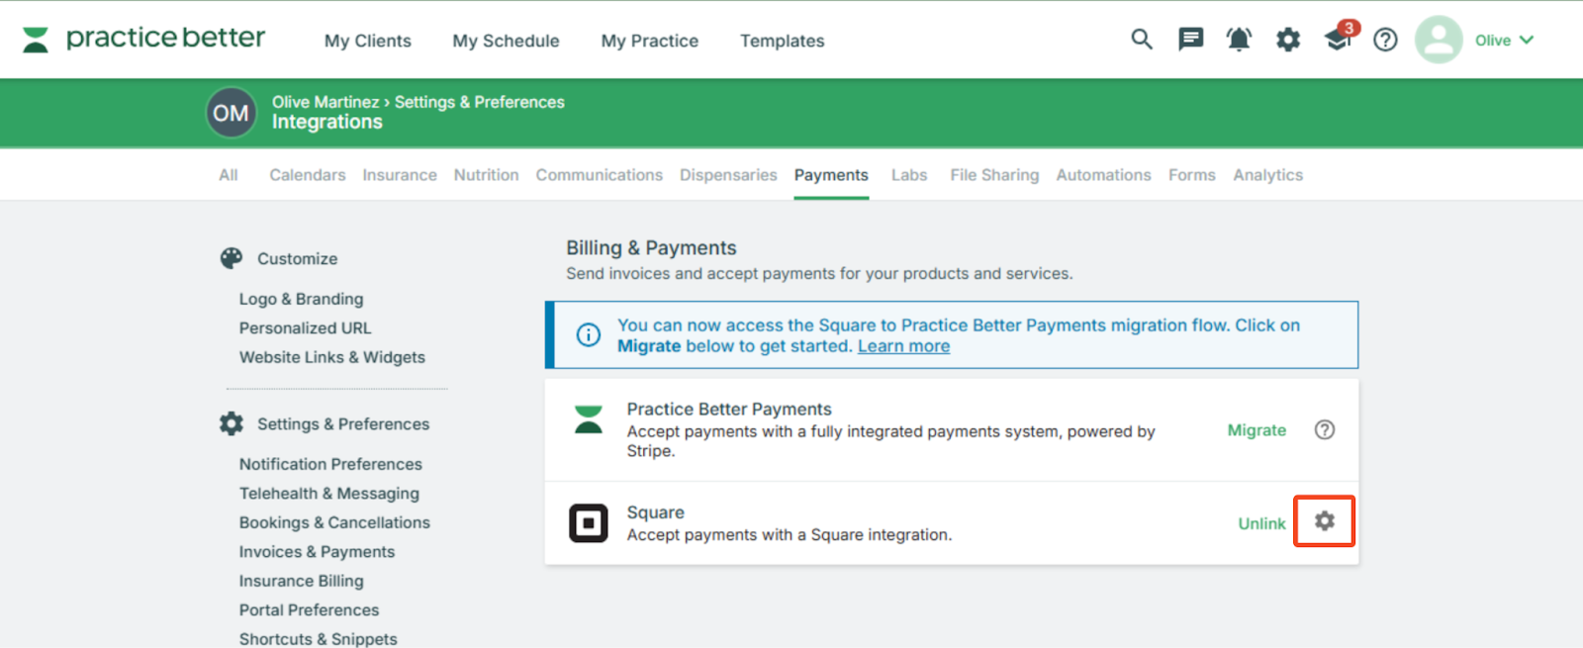
Task: Switch to the Nutrition tab
Action: [x=486, y=175]
